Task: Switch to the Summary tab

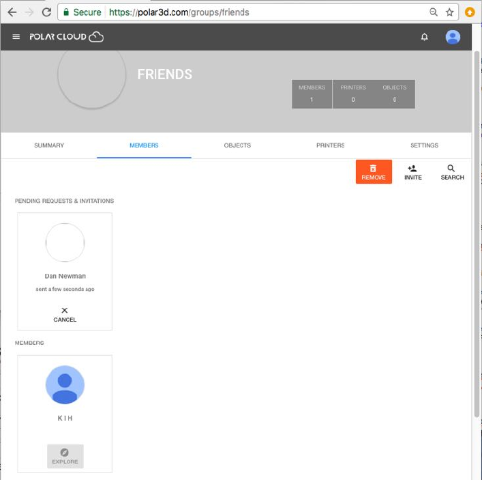Action: pos(49,145)
